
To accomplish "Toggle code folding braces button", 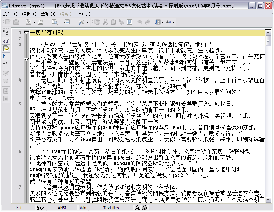I will tap(6, 41).
